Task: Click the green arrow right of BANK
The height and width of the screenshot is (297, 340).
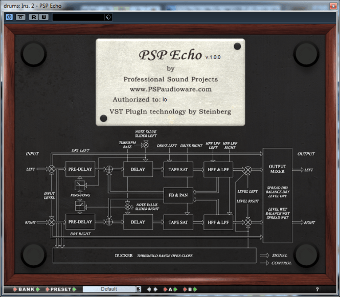Action: [x=38, y=289]
